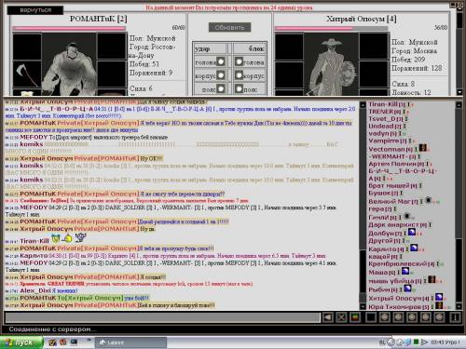
Task: Click the green square system tray icon
Action: pos(416,342)
